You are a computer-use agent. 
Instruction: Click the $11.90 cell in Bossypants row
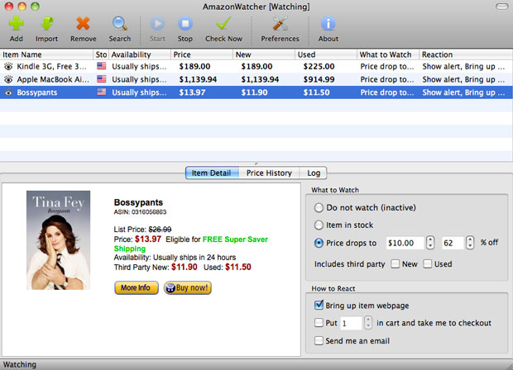[x=254, y=92]
